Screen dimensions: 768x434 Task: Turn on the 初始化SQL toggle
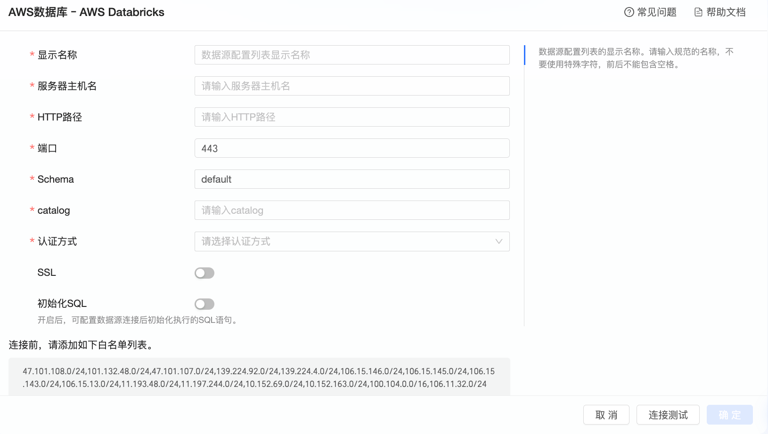click(x=204, y=304)
